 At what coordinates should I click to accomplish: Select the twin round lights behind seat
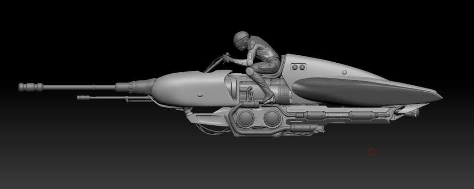(299, 67)
